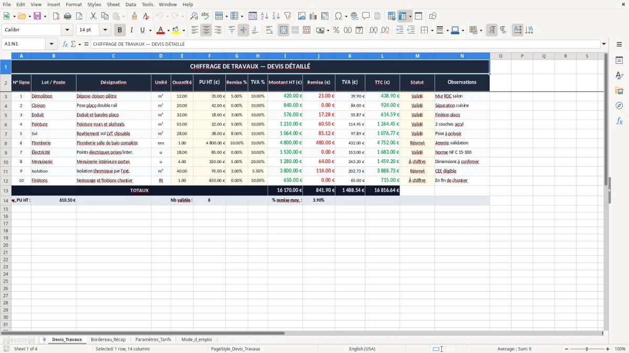Click the status bar zoom slider
The width and height of the screenshot is (629, 353).
(587, 349)
